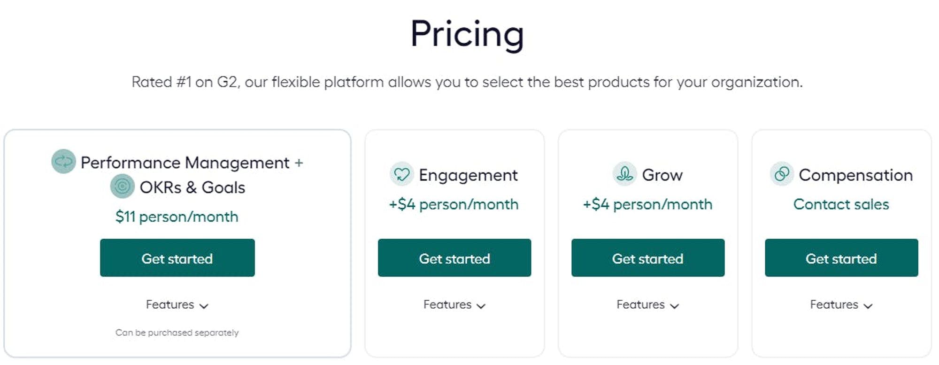
Task: Click the Compensation linked-rings icon
Action: [x=782, y=174]
